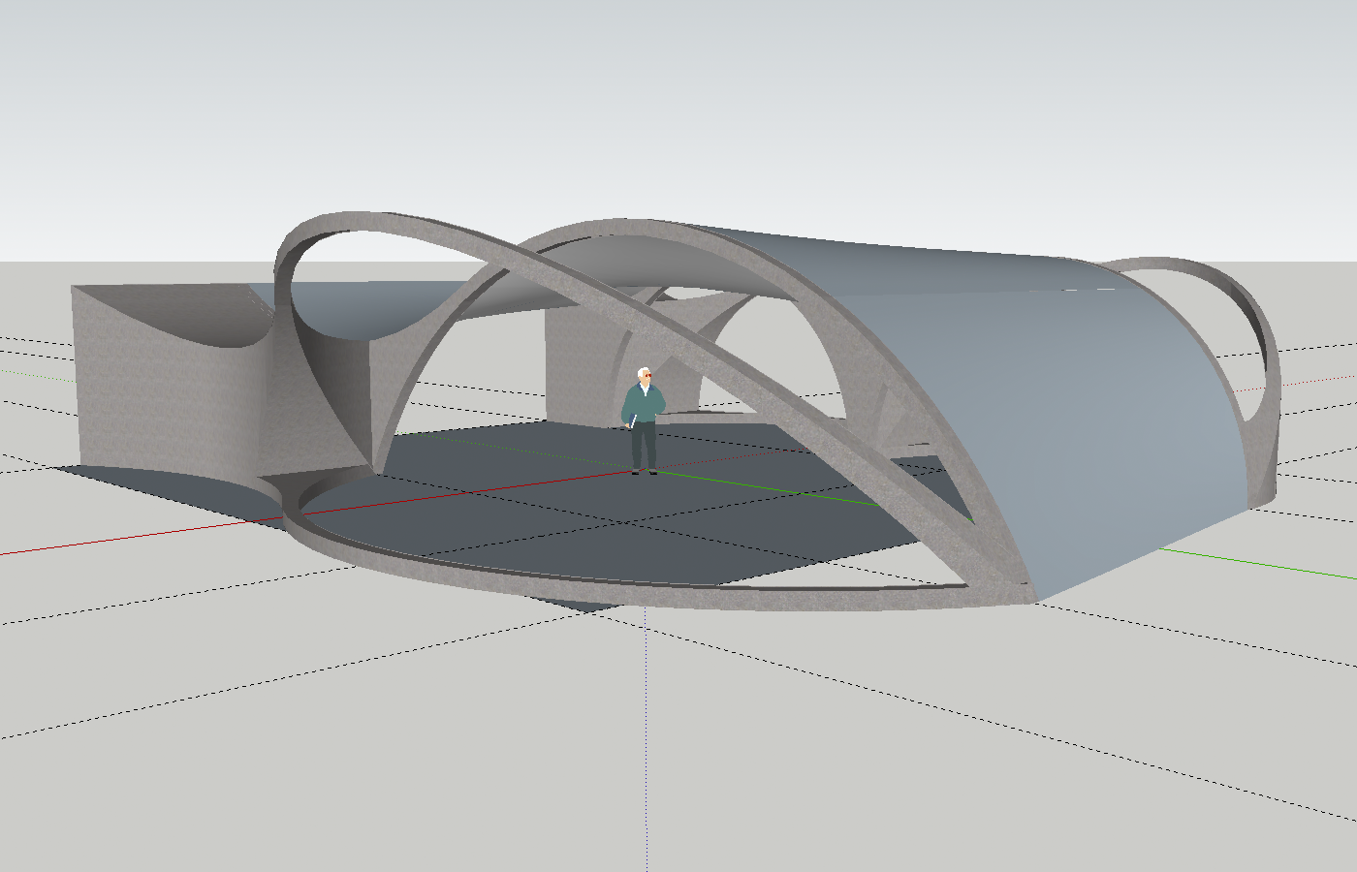This screenshot has height=872, width=1357.
Task: Click the standing human figure's teal jacket
Action: click(643, 402)
